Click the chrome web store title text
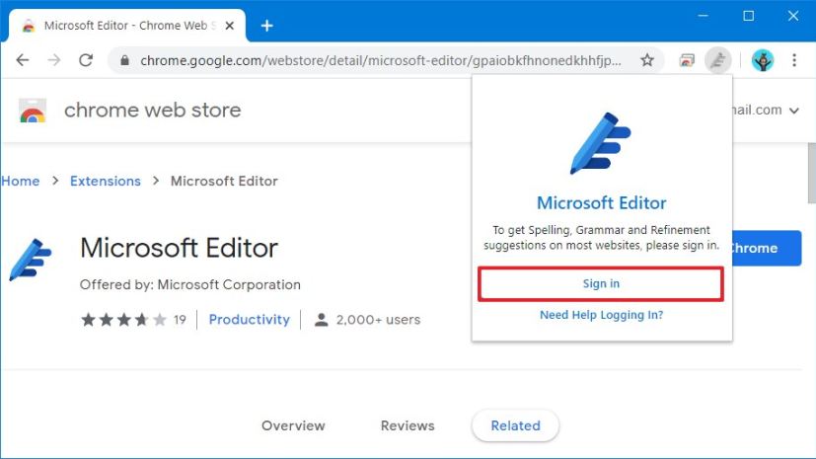Screen dimensions: 816x459 [x=153, y=111]
